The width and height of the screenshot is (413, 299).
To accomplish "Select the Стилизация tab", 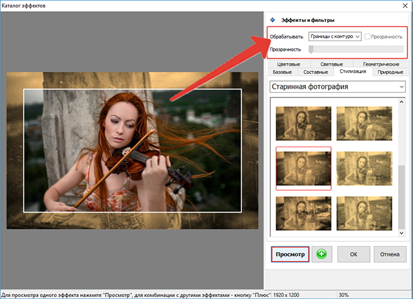I will pyautogui.click(x=353, y=71).
